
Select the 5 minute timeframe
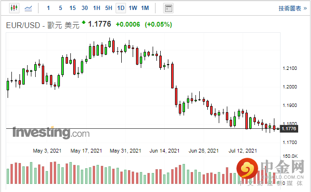(60, 8)
